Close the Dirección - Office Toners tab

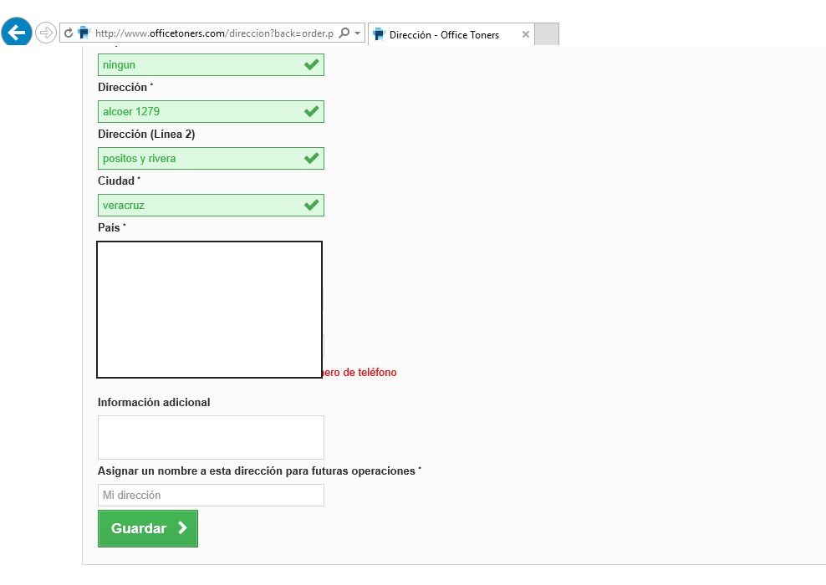point(526,34)
